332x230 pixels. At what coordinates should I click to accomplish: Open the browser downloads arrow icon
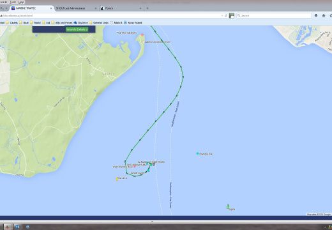316,15
